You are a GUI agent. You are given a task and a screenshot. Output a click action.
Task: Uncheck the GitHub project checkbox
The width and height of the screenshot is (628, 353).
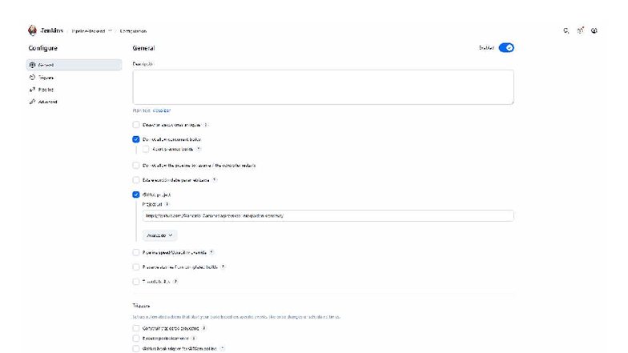click(x=136, y=195)
